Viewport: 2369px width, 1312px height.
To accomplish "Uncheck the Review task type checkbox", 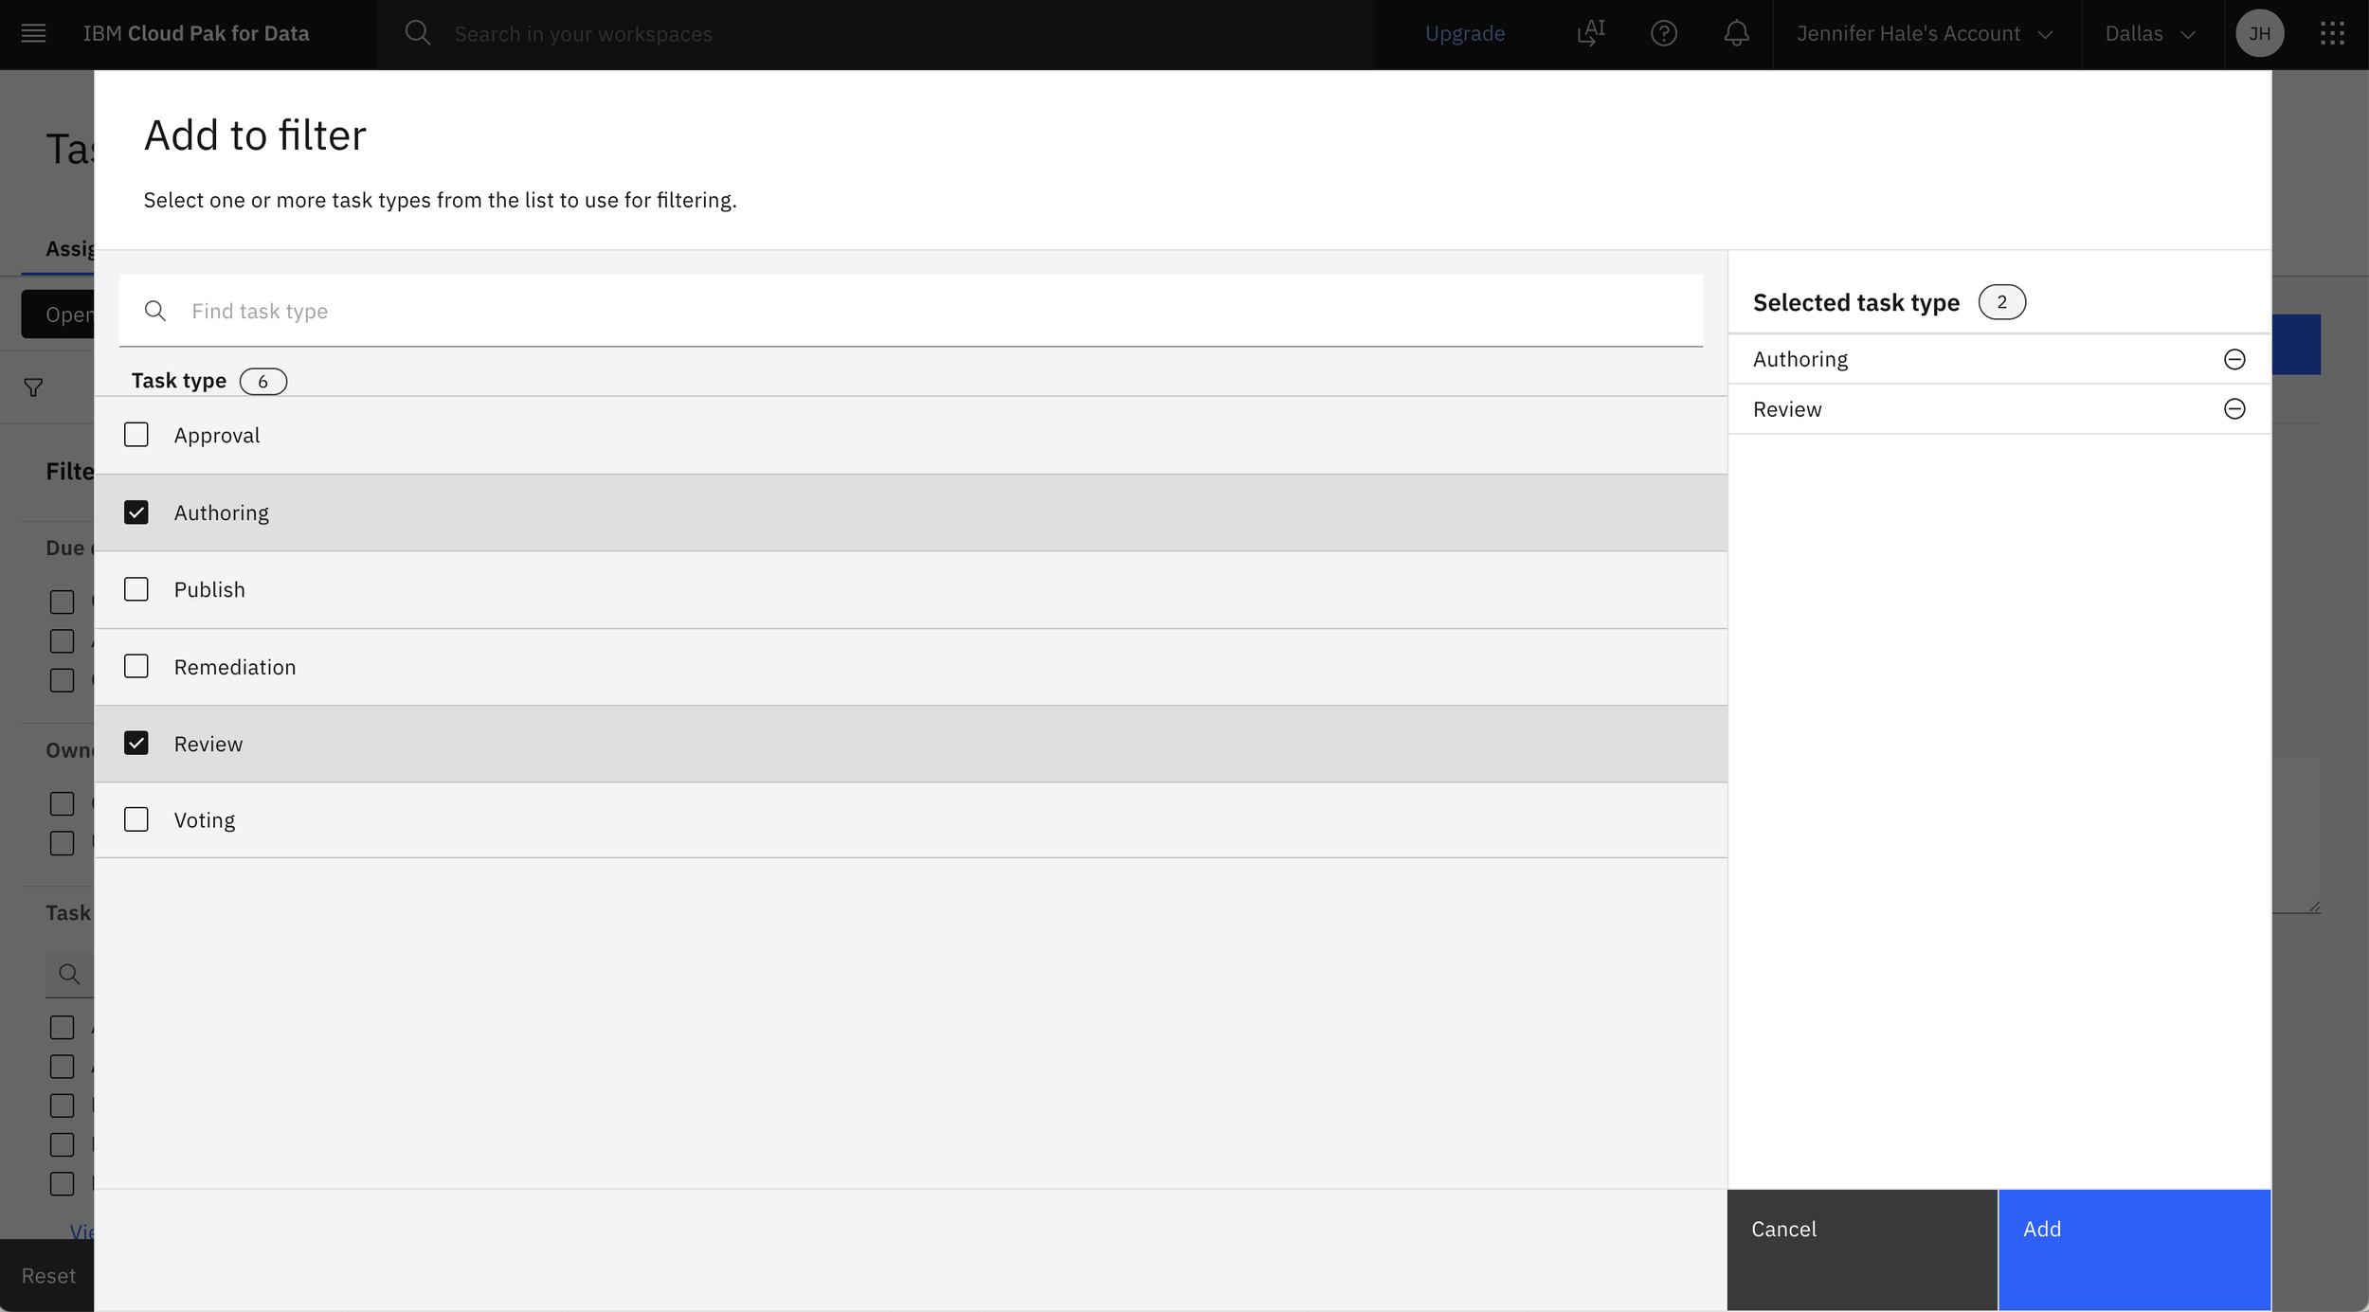I will [x=136, y=743].
